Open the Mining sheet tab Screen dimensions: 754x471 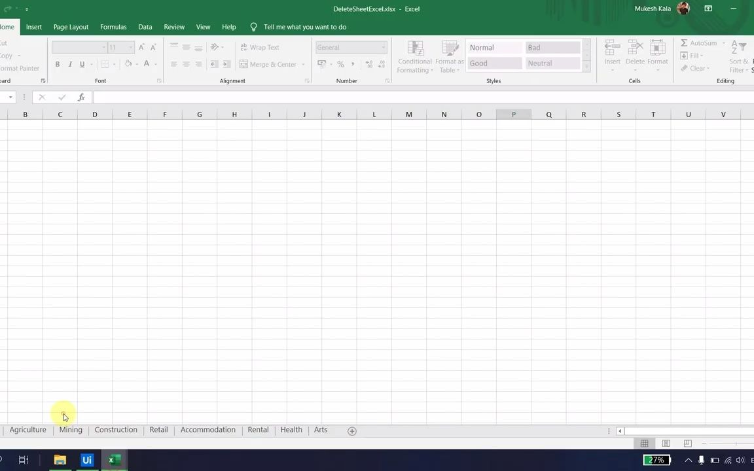click(70, 430)
